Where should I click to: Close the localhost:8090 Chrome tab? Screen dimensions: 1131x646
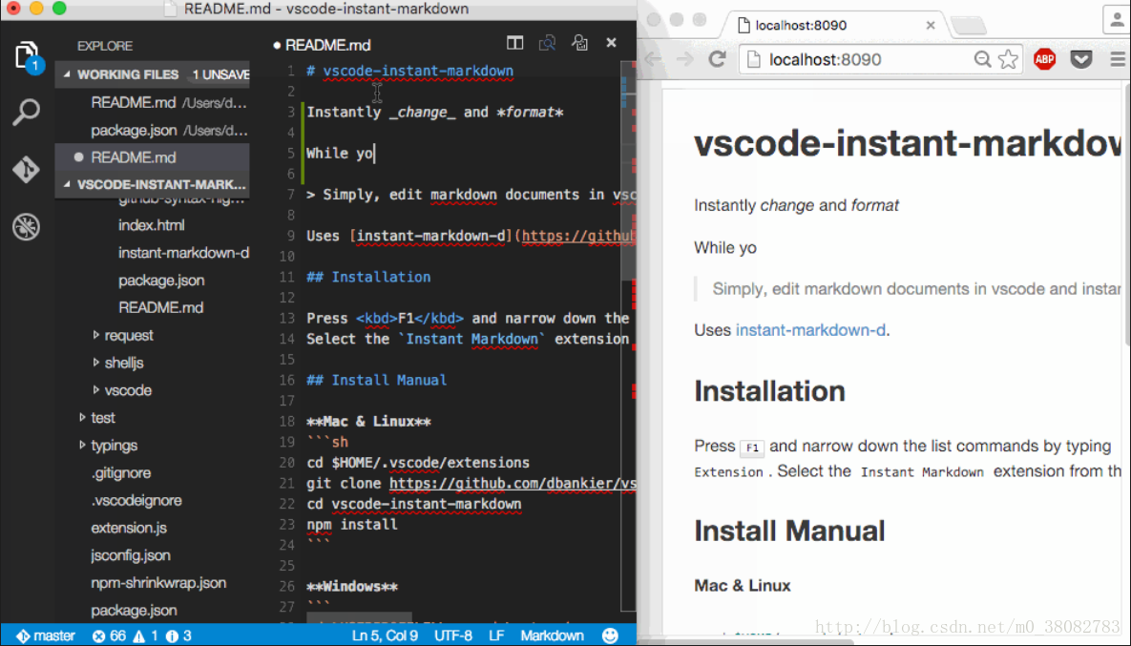[931, 25]
